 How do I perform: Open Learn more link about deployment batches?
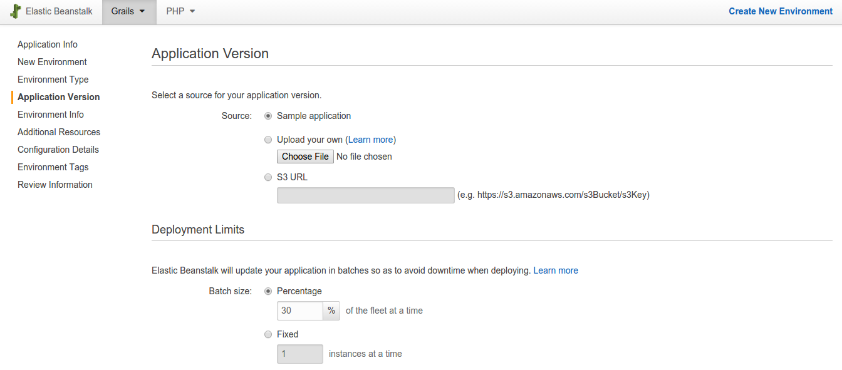pos(556,270)
